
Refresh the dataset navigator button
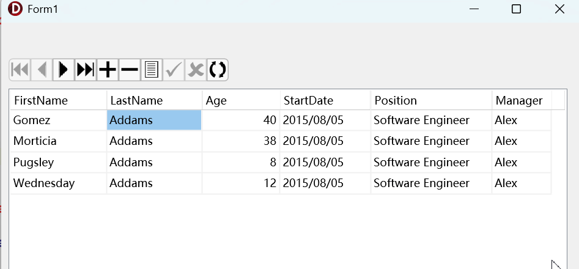(218, 70)
